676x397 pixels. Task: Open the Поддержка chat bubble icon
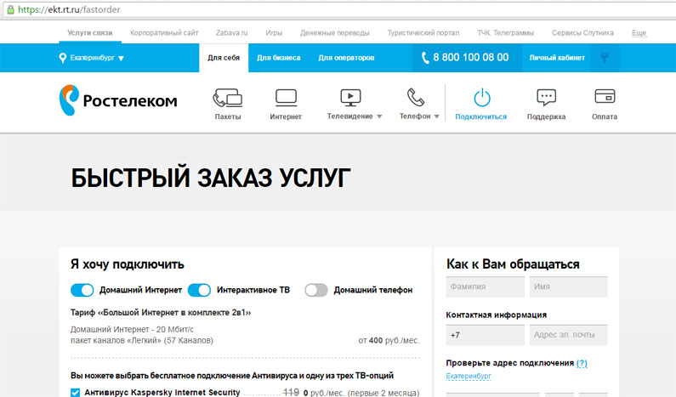click(546, 97)
